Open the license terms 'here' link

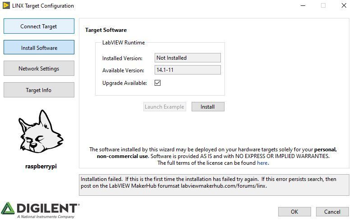(262, 163)
